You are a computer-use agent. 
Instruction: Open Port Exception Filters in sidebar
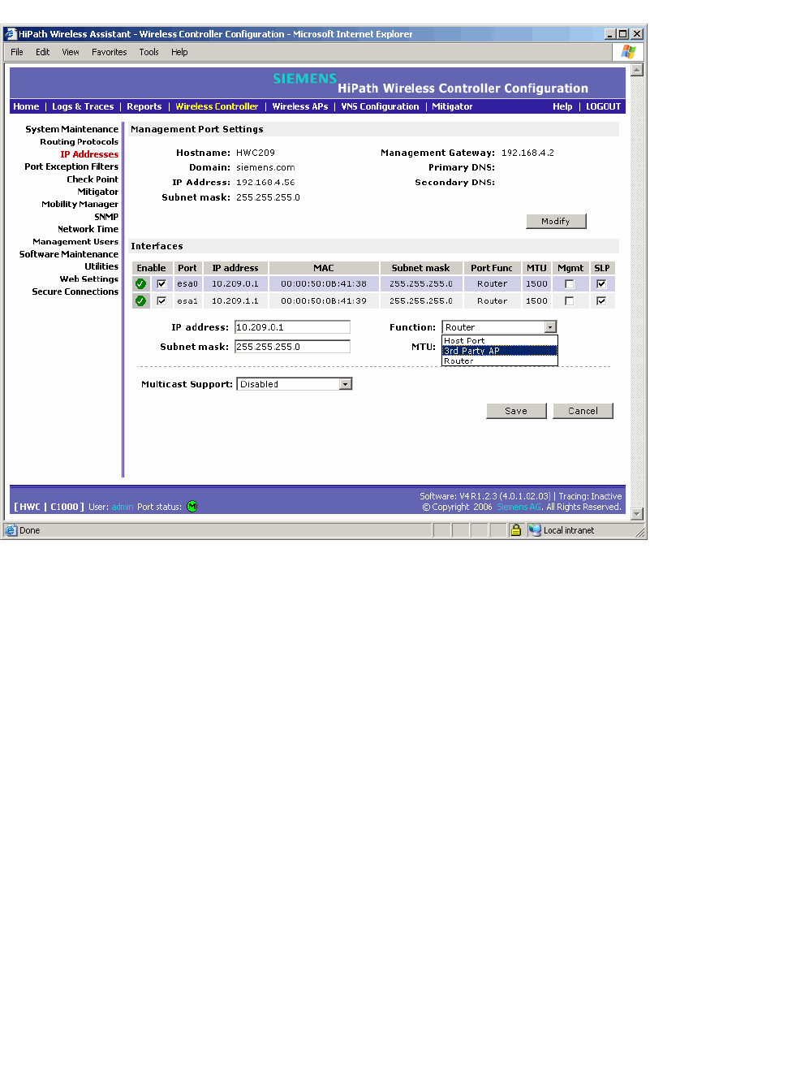point(71,166)
